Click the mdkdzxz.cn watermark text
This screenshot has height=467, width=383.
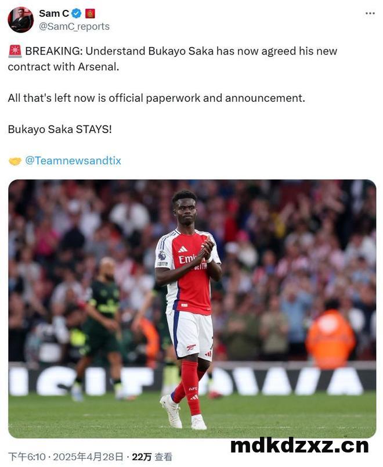(299, 446)
